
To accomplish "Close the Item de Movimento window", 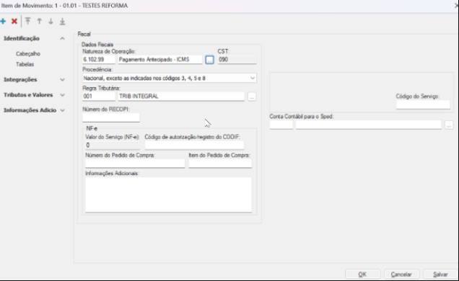I will 457,6.
